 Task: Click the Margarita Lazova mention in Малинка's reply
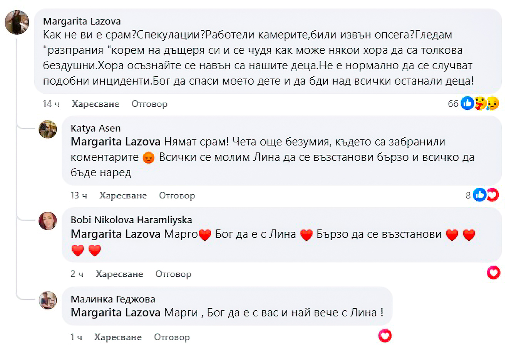click(116, 313)
